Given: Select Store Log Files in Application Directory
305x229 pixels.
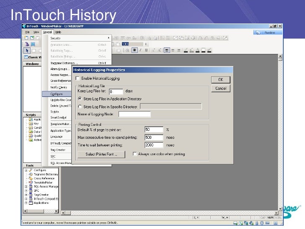Looking at the screenshot, I should coord(80,99).
